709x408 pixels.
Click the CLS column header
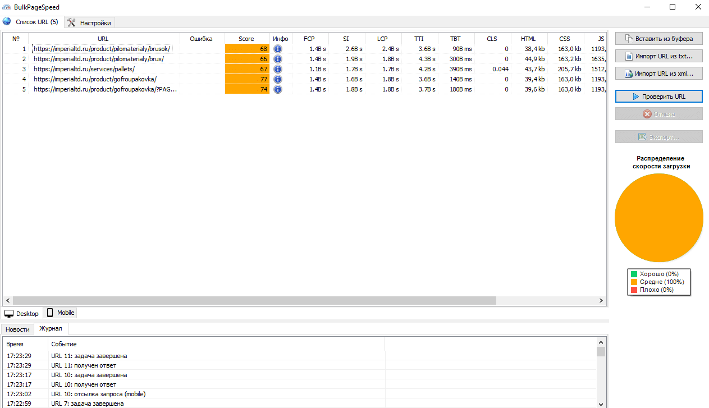(x=492, y=39)
